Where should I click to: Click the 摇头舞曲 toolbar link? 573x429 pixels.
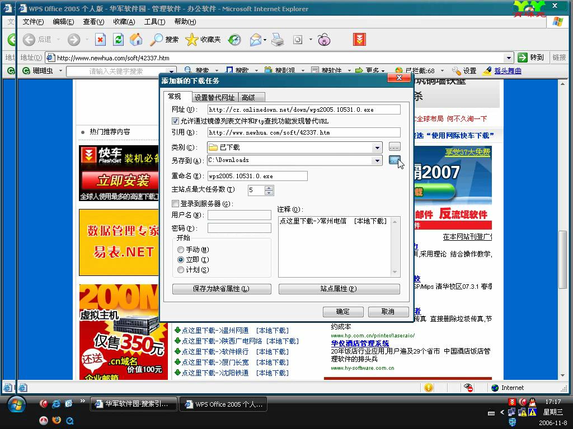click(x=508, y=71)
